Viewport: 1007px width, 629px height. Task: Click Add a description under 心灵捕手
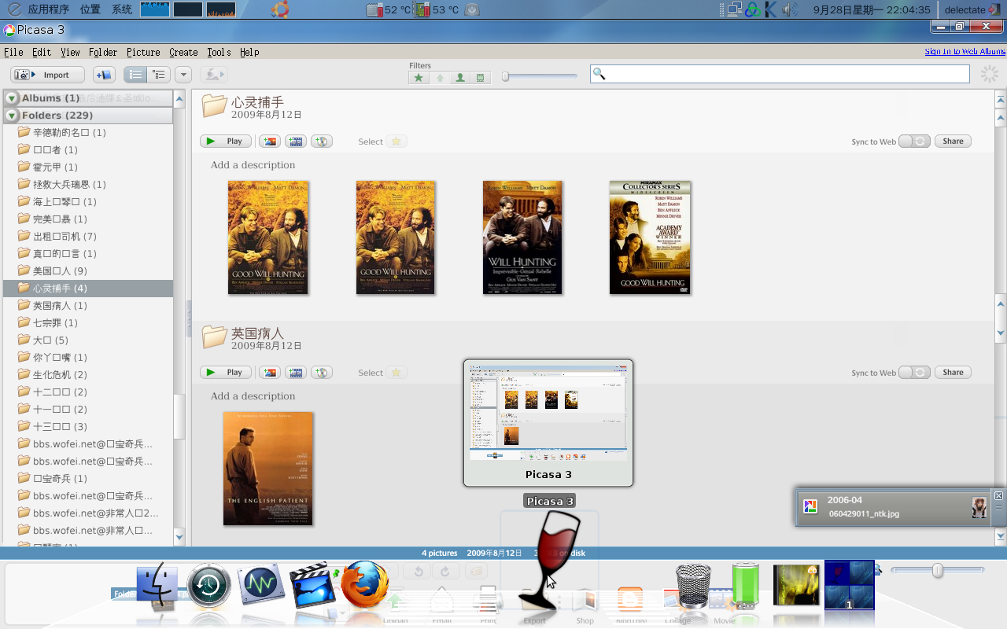tap(253, 165)
